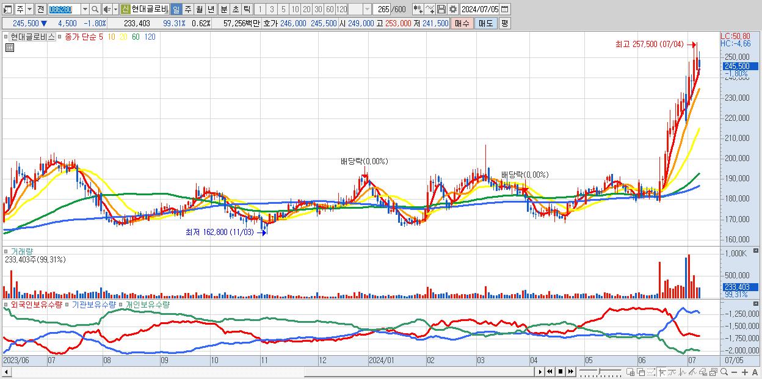Click the candle count field 265
The image size is (762, 379).
tap(382, 9)
